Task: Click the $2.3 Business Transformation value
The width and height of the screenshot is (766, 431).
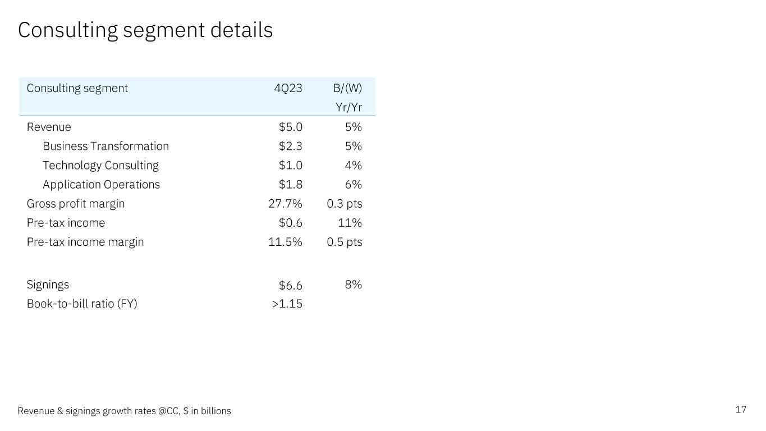Action: [x=290, y=146]
